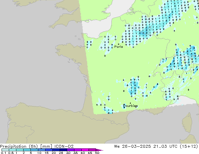Image resolution: width=199 pixels, height=154 pixels.
Task: Select the 1–2 mm legend swatch
Action: [20, 150]
